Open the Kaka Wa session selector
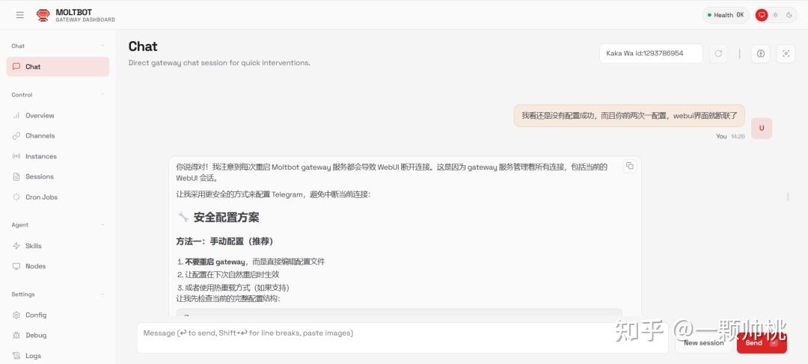Image resolution: width=808 pixels, height=364 pixels. (651, 54)
